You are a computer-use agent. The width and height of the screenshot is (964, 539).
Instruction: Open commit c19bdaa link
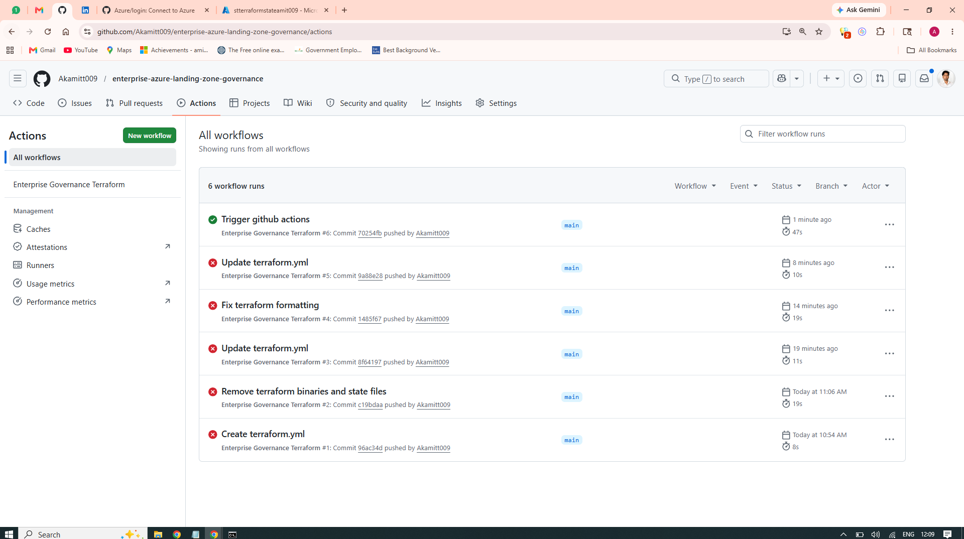(371, 405)
